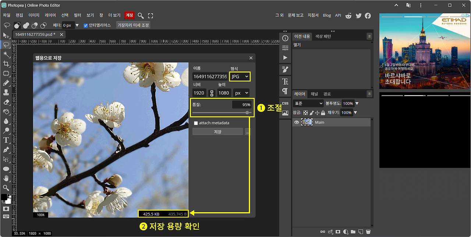Click the quality slider handle

coord(247,113)
